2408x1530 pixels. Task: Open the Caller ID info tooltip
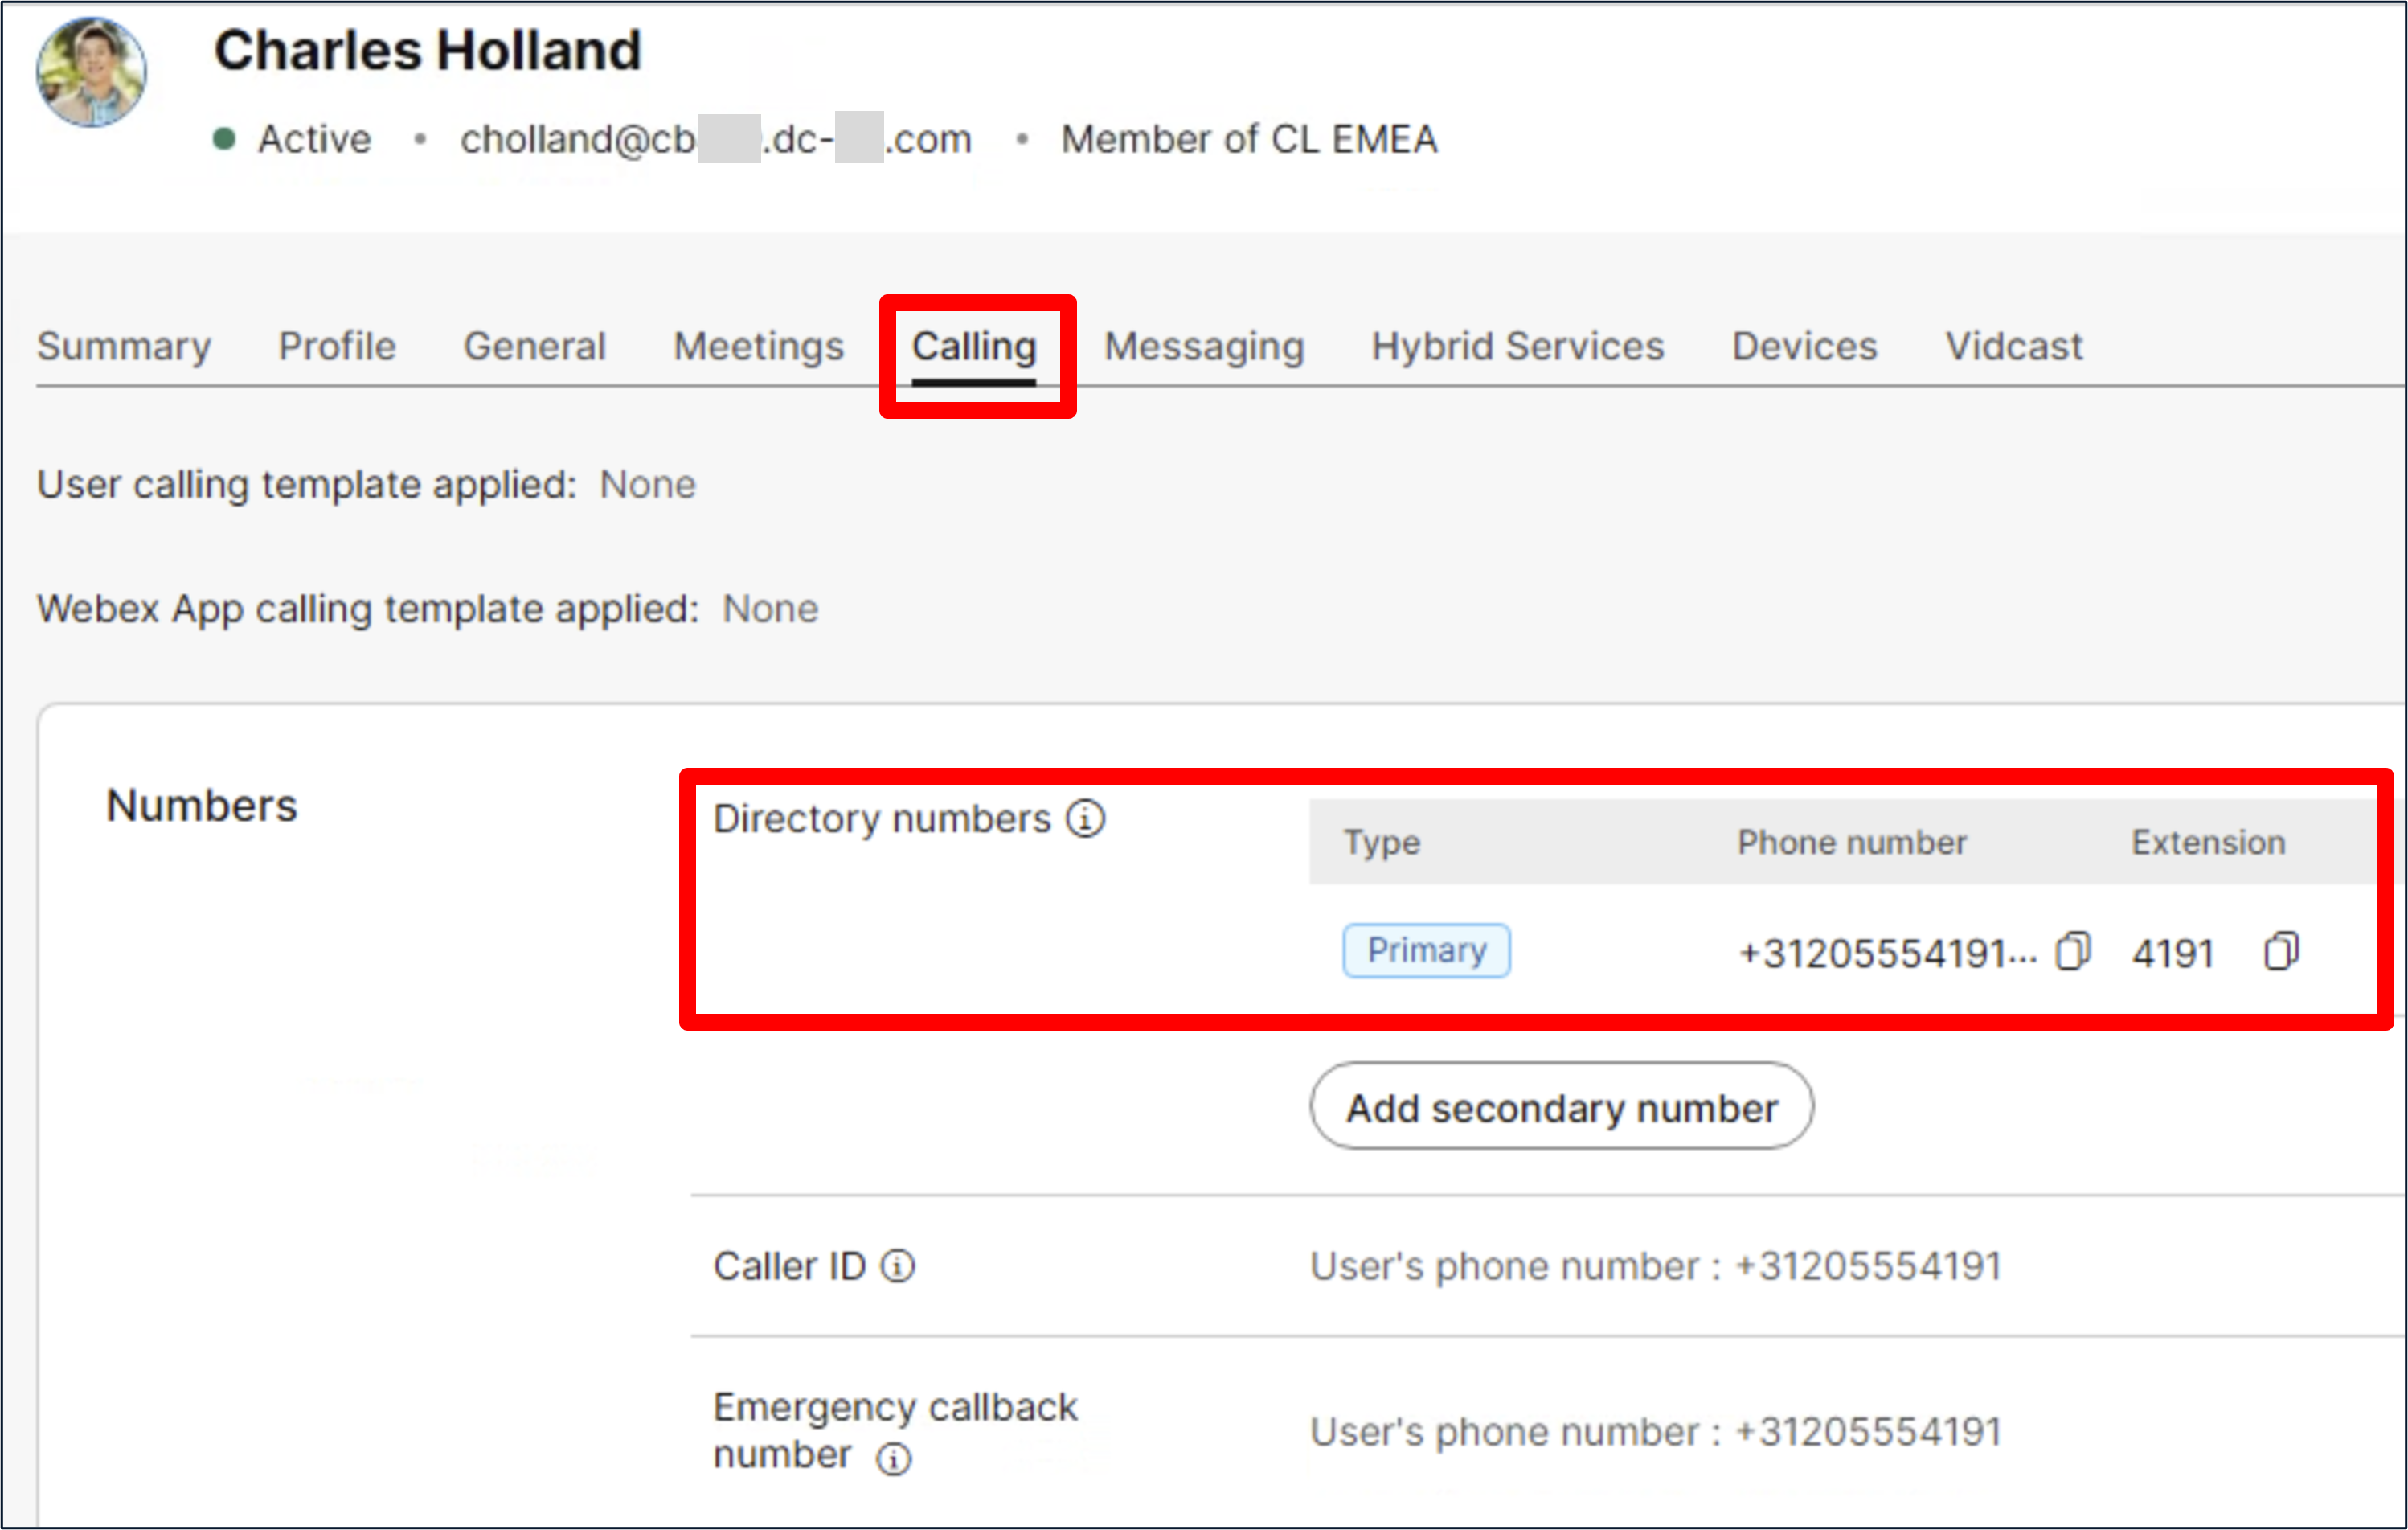point(897,1267)
